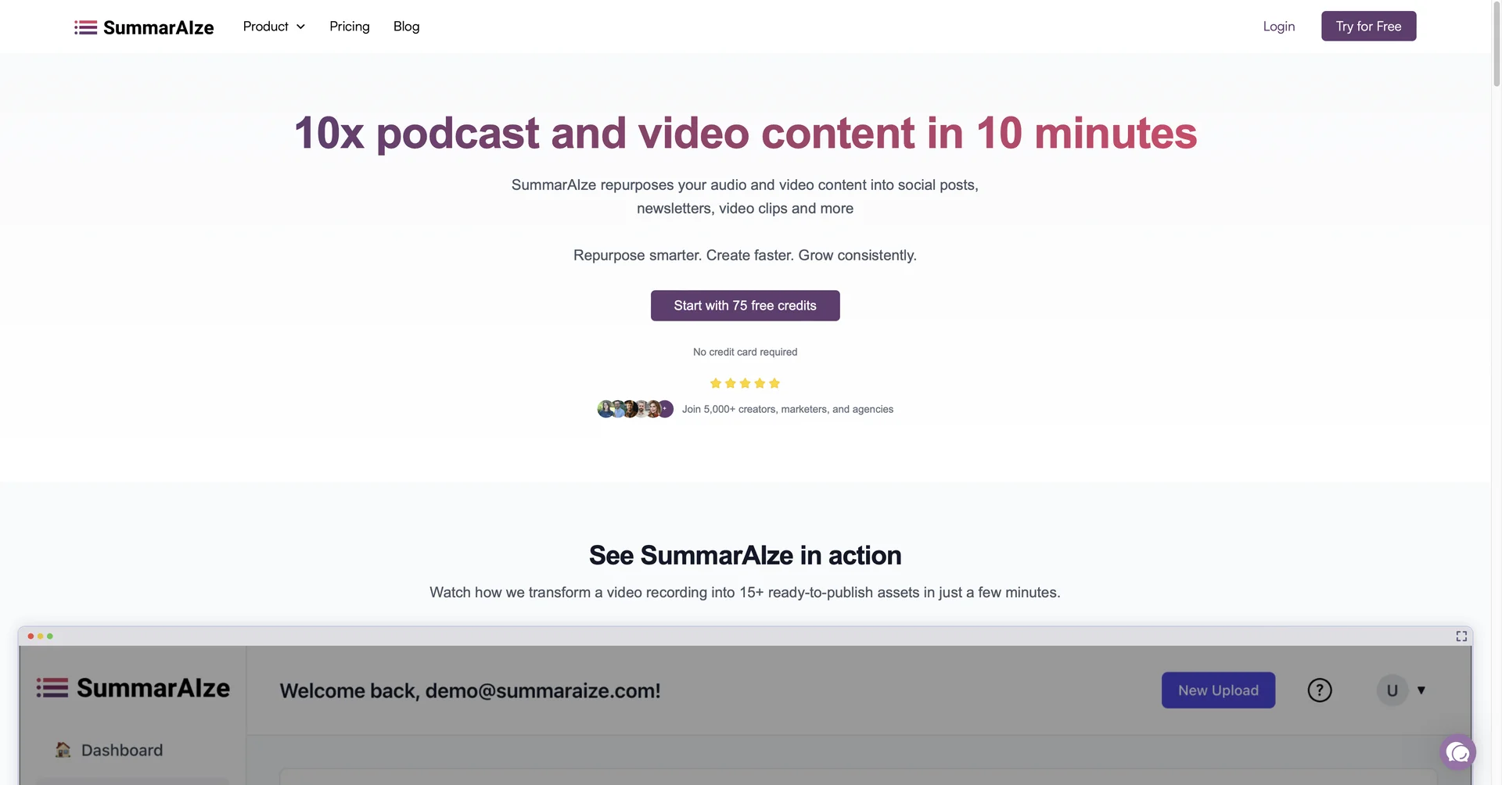Click 'Welcome back, demo@summaraize.com!' text
Screen dimensions: 1502x785
[470, 691]
